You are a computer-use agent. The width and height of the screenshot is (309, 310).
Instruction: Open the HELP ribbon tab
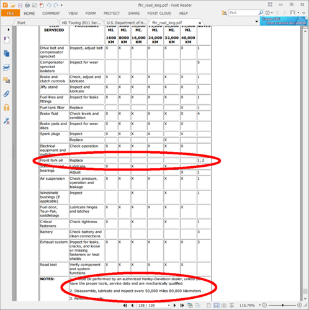click(x=184, y=13)
